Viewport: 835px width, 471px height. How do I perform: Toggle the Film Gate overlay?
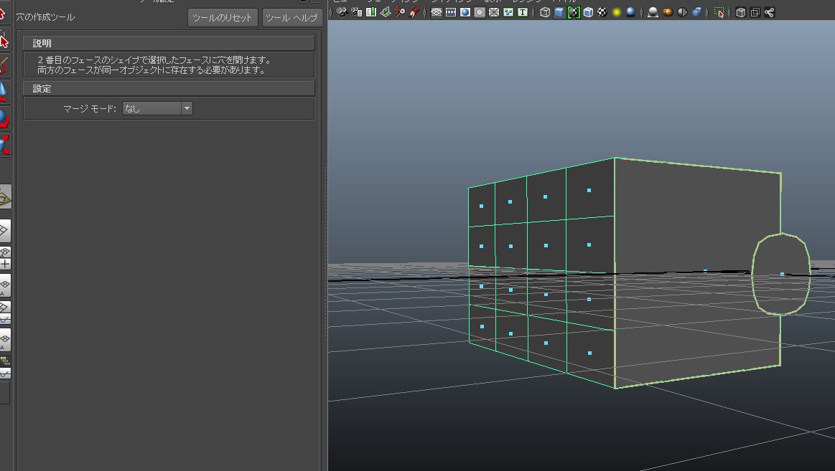[451, 12]
